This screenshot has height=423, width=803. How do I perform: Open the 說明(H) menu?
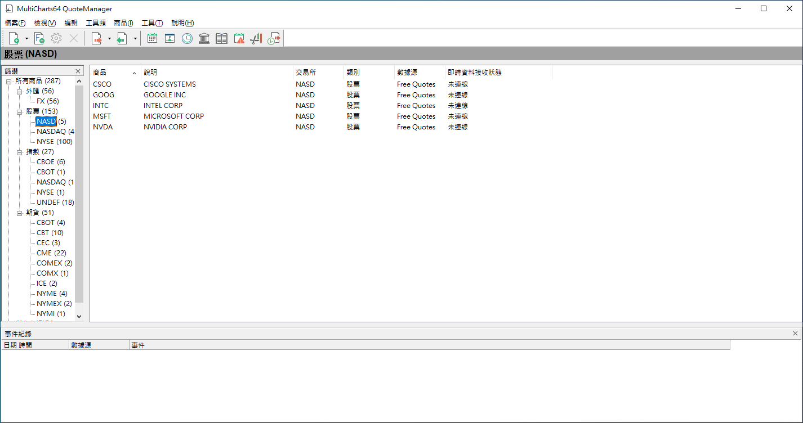pos(182,23)
